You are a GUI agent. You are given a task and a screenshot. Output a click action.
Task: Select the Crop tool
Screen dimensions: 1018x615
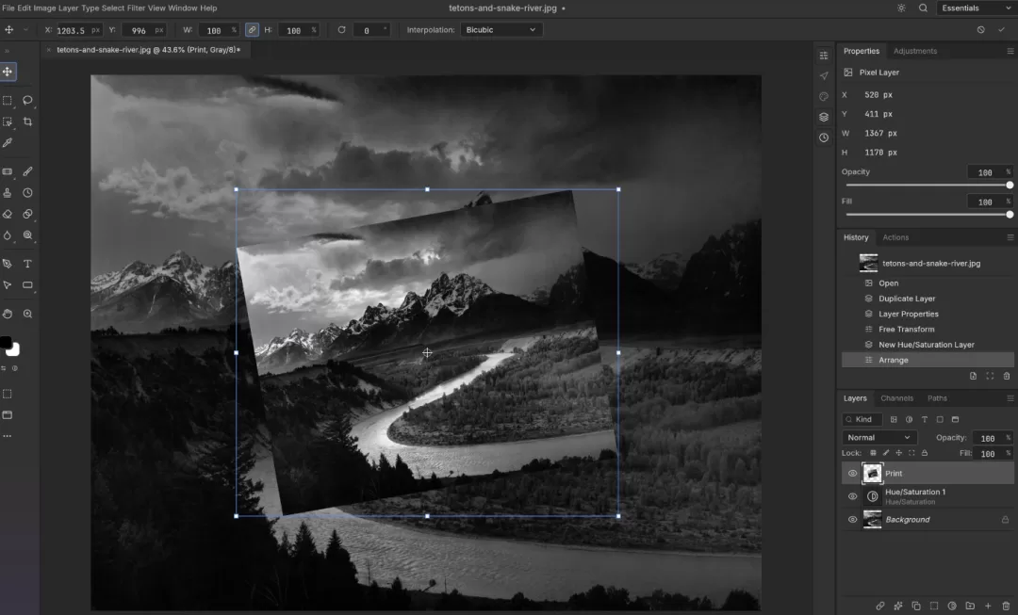click(27, 121)
